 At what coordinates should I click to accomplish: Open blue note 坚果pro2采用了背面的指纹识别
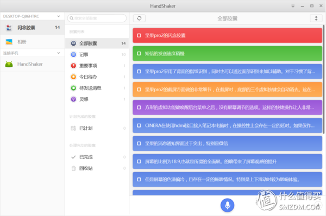coord(227,72)
